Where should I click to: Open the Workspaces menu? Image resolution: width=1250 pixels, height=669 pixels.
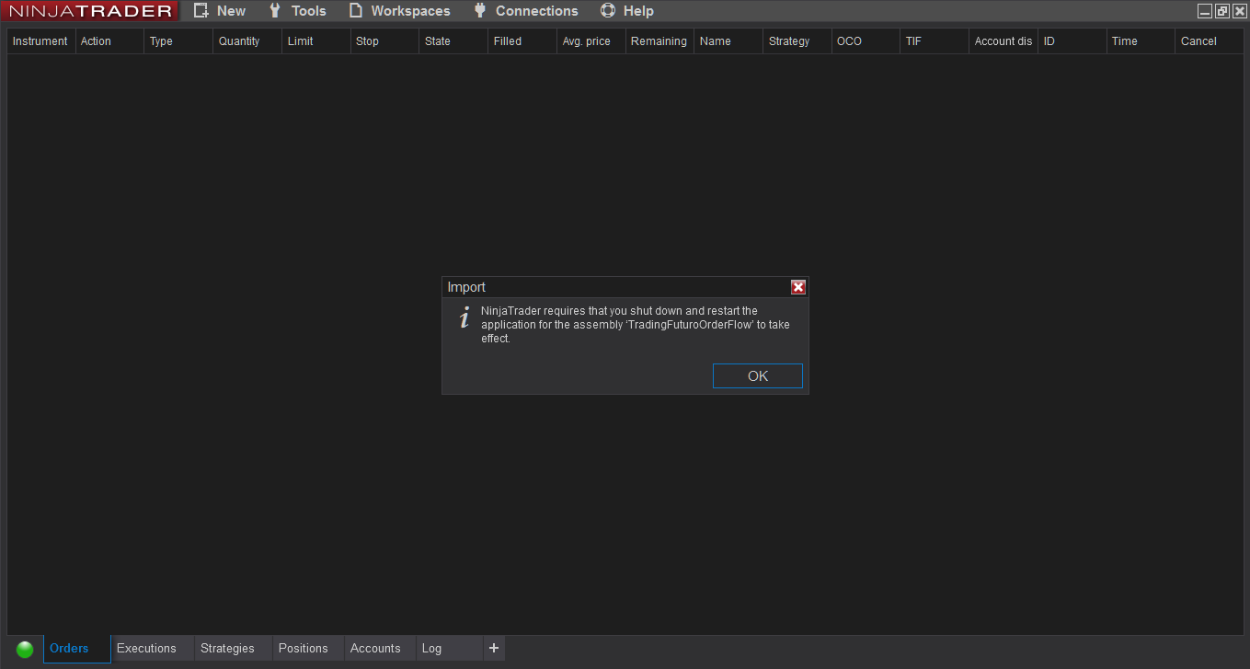(x=400, y=11)
